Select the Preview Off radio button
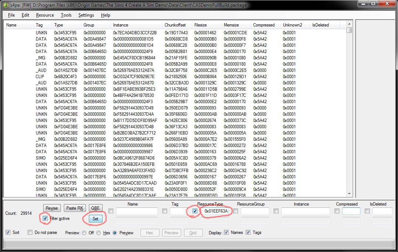The image size is (398, 252). click(x=84, y=233)
